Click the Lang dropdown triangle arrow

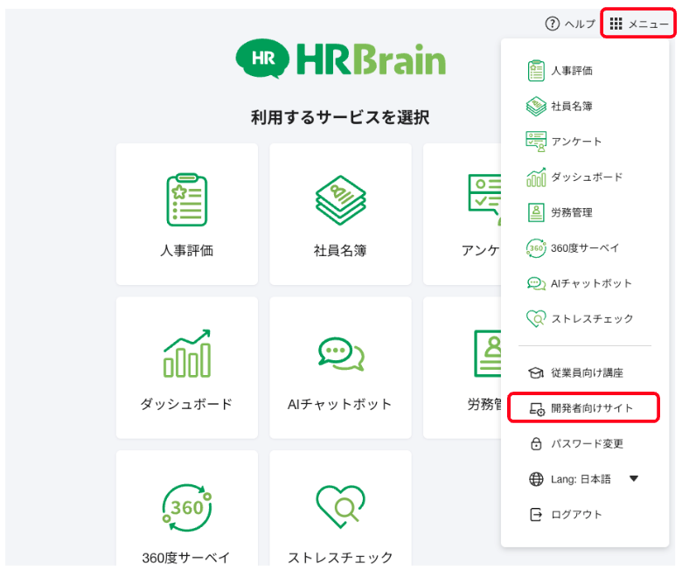pos(634,479)
